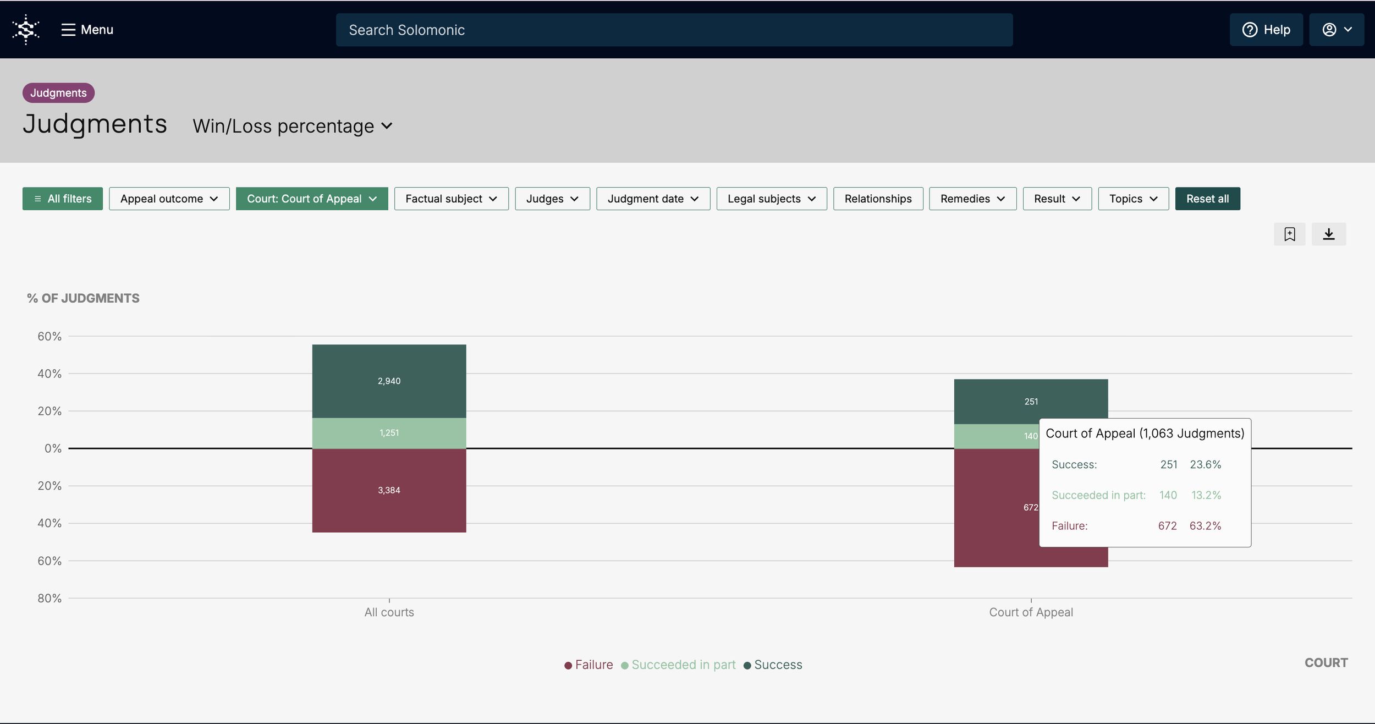Click the Search Solomonic field

tap(674, 30)
